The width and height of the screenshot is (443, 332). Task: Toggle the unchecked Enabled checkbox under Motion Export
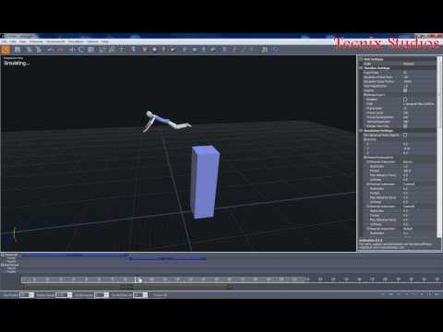coord(405,100)
